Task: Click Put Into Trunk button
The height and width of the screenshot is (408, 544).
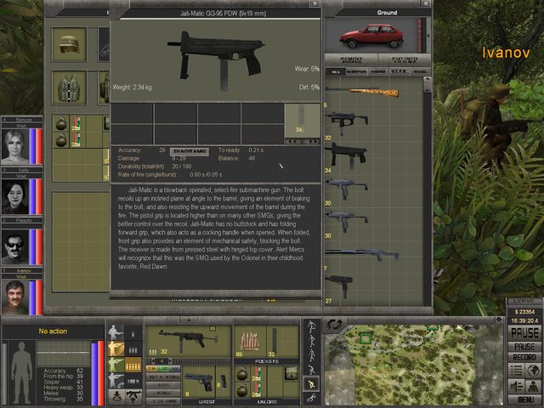Action: click(405, 59)
